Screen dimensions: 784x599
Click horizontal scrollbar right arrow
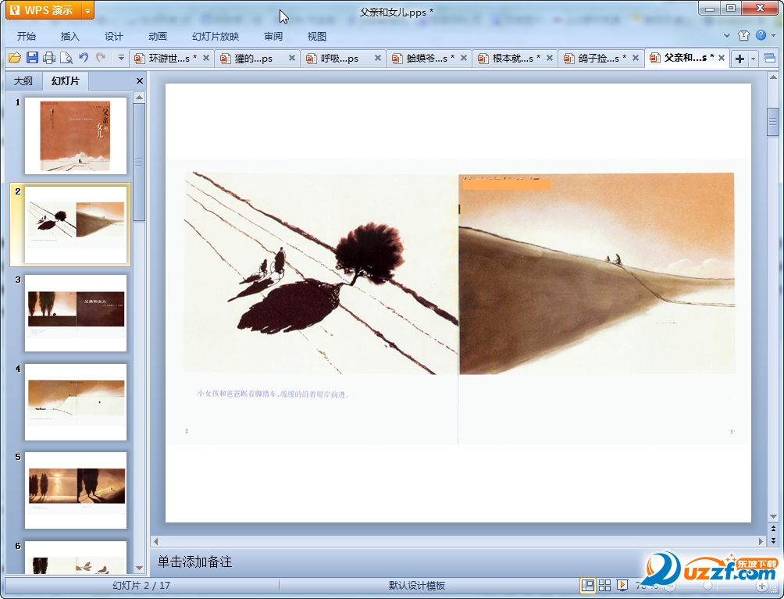click(761, 541)
